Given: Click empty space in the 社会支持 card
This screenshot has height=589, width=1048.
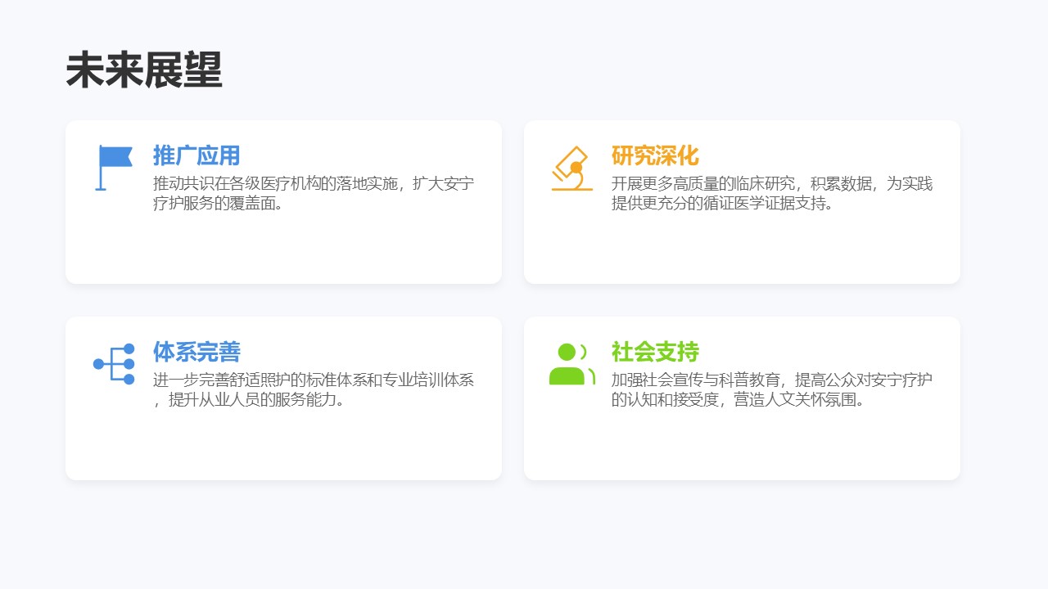Looking at the screenshot, I should [x=742, y=446].
